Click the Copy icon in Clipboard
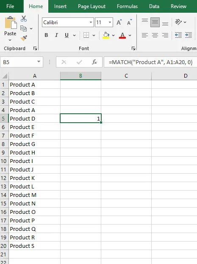The width and height of the screenshot is (197, 264). click(24, 28)
